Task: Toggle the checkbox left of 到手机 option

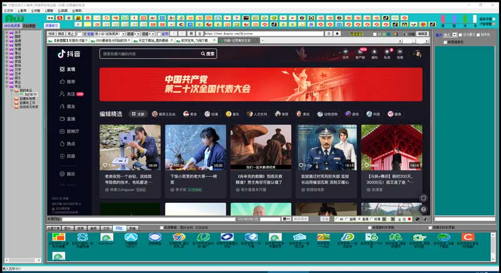Action: [460, 35]
